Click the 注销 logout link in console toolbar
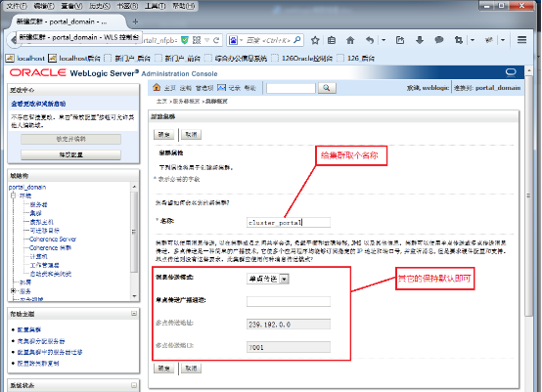The width and height of the screenshot is (542, 392). click(x=185, y=88)
